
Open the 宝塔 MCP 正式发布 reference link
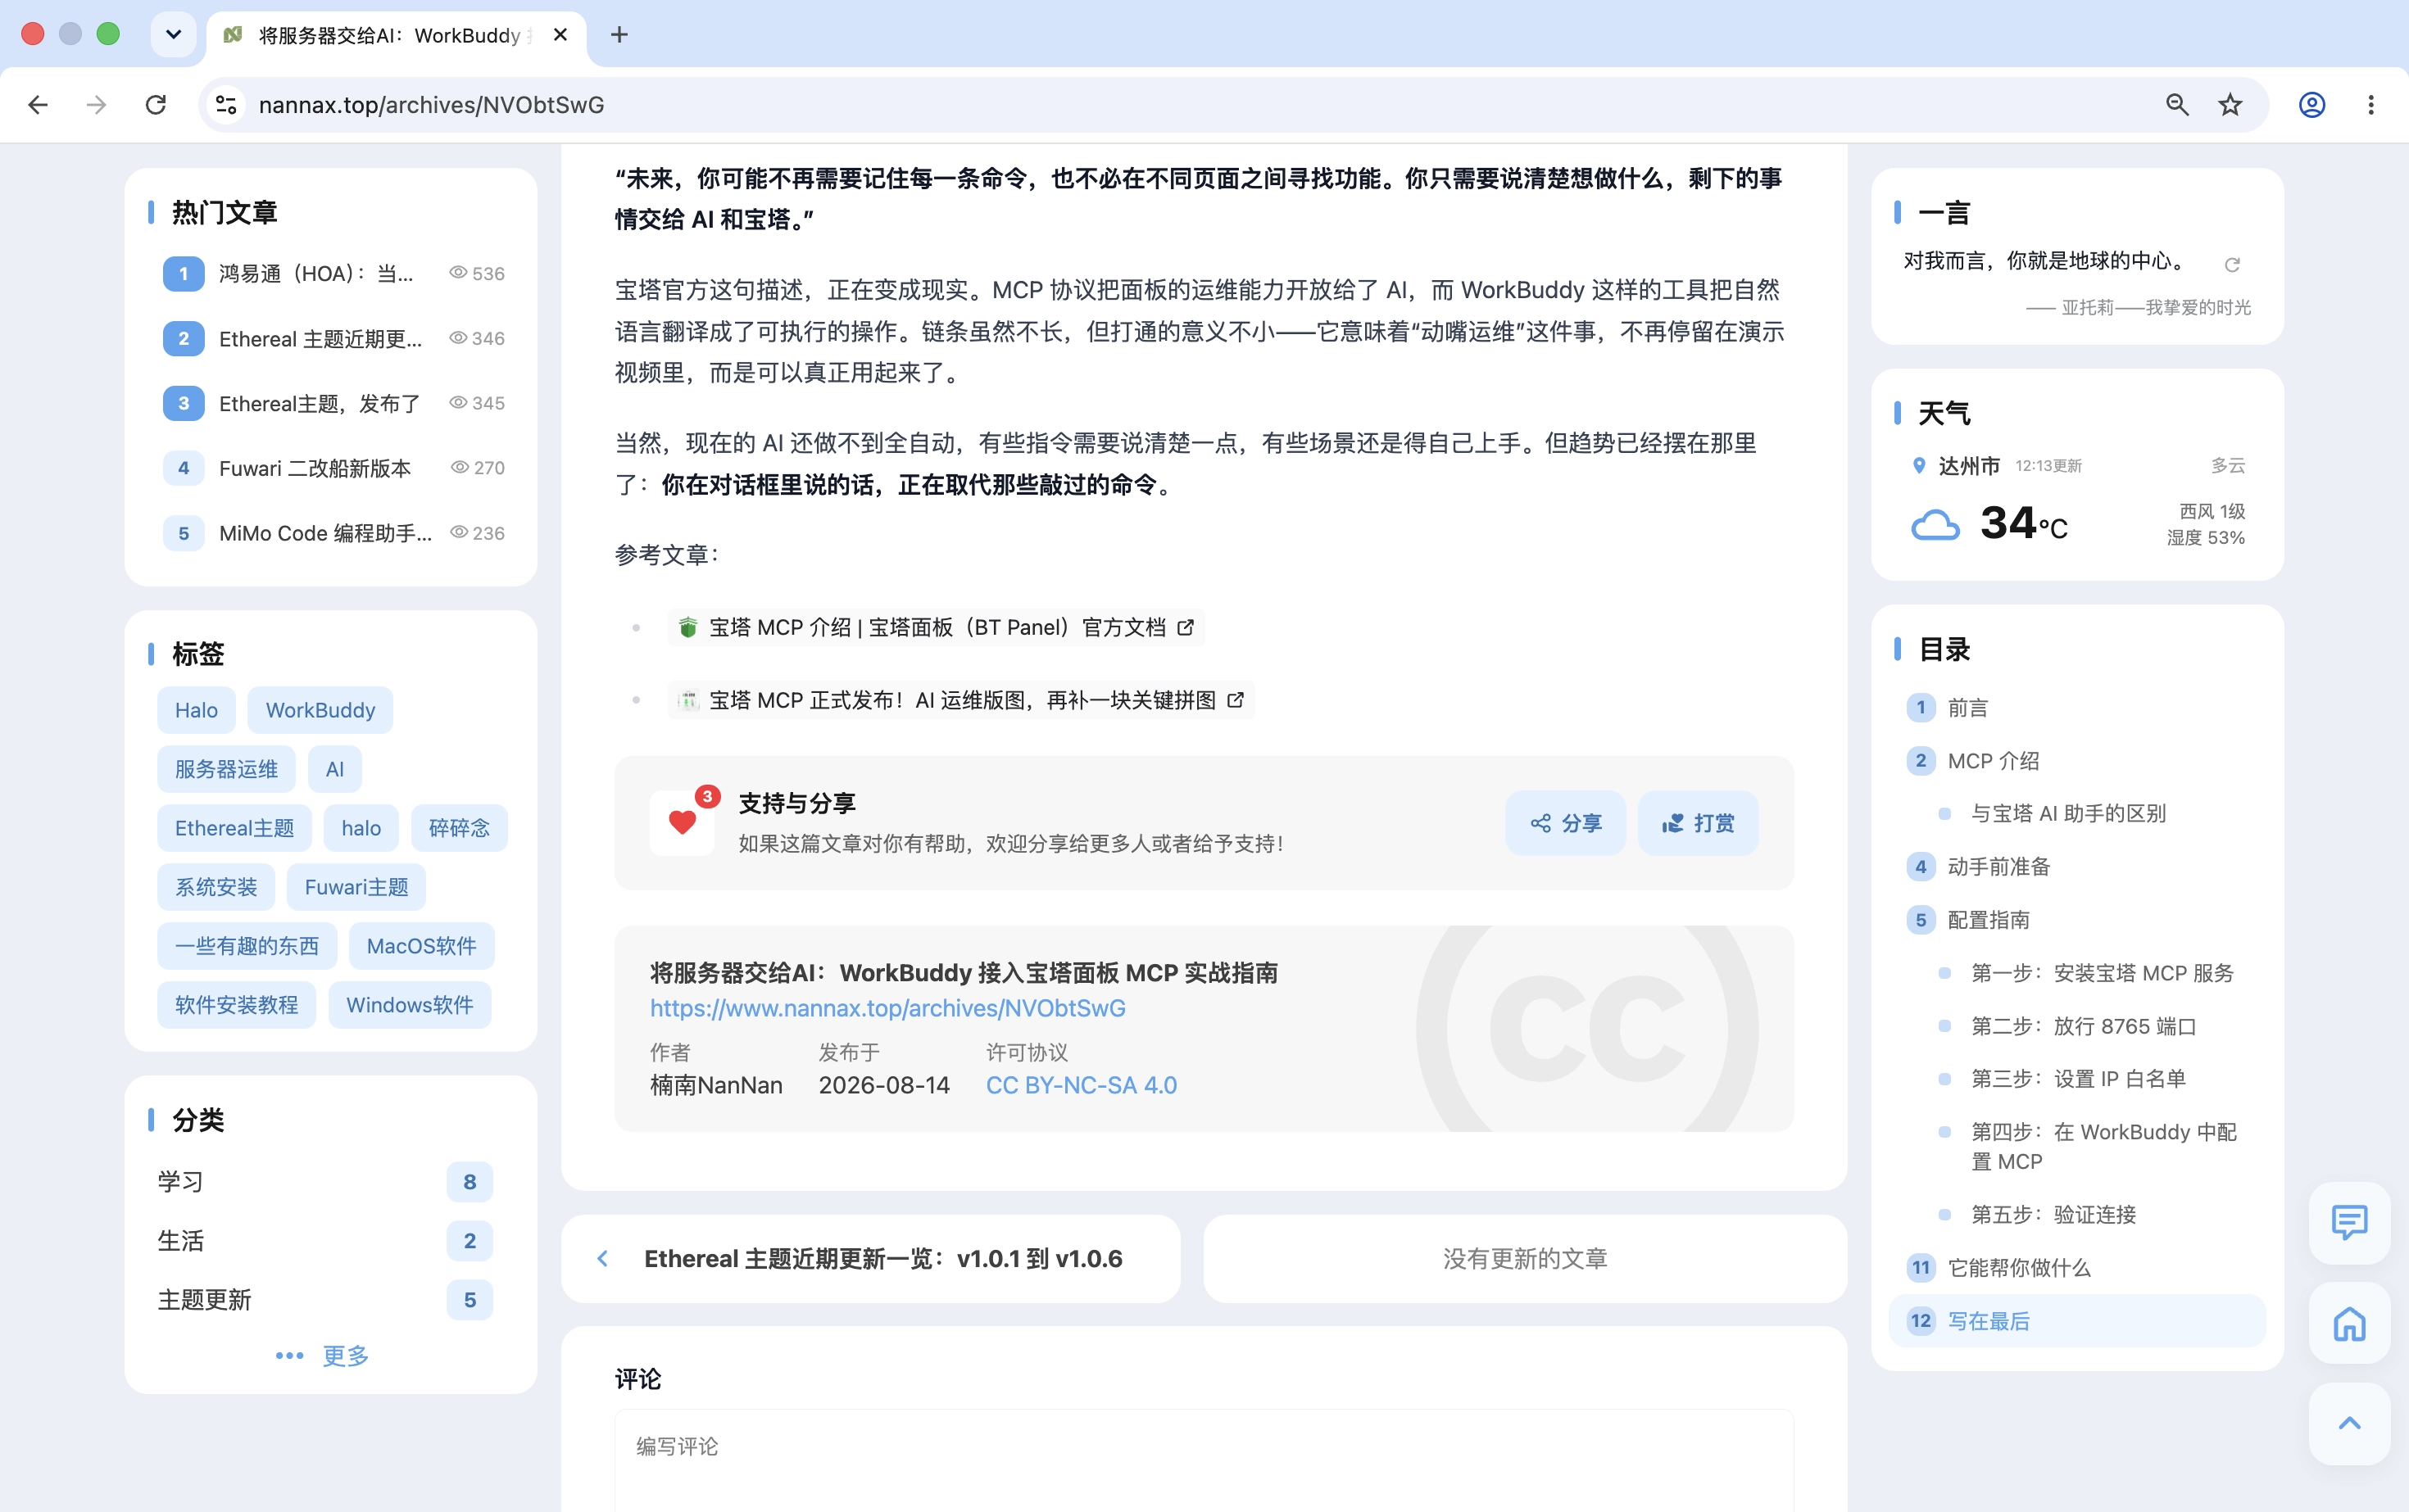click(961, 700)
